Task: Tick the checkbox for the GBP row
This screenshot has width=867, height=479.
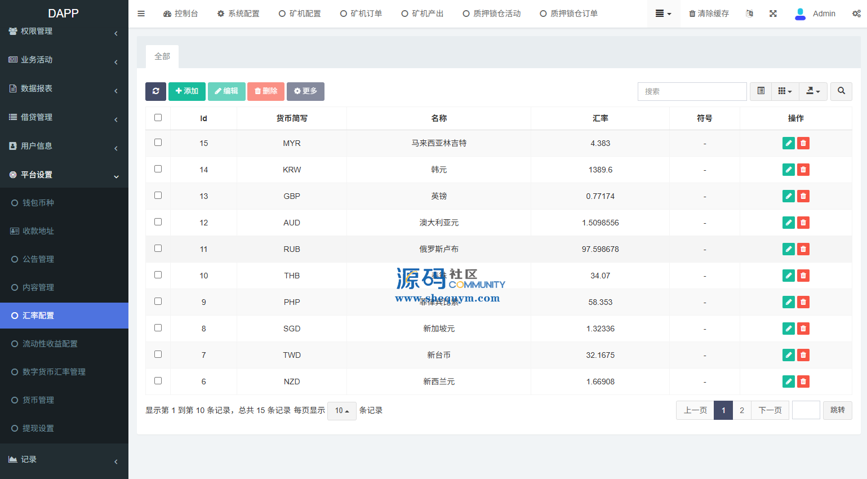Action: coord(158,196)
